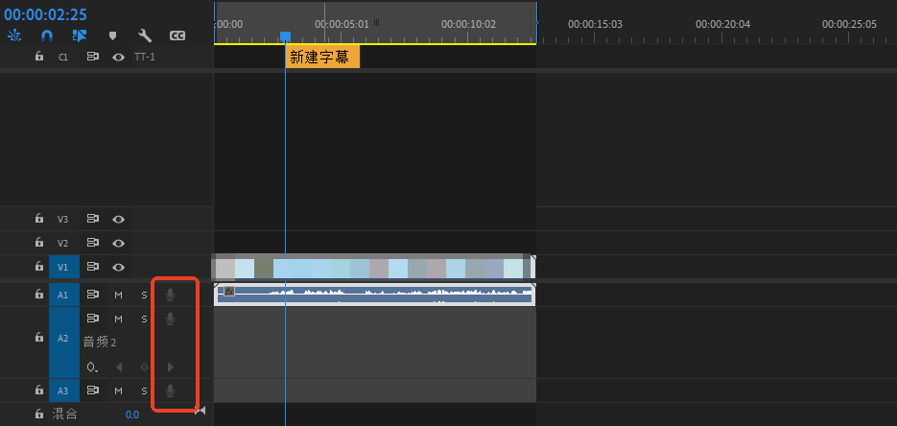Click the voice-over record microphone on A3

tap(170, 390)
